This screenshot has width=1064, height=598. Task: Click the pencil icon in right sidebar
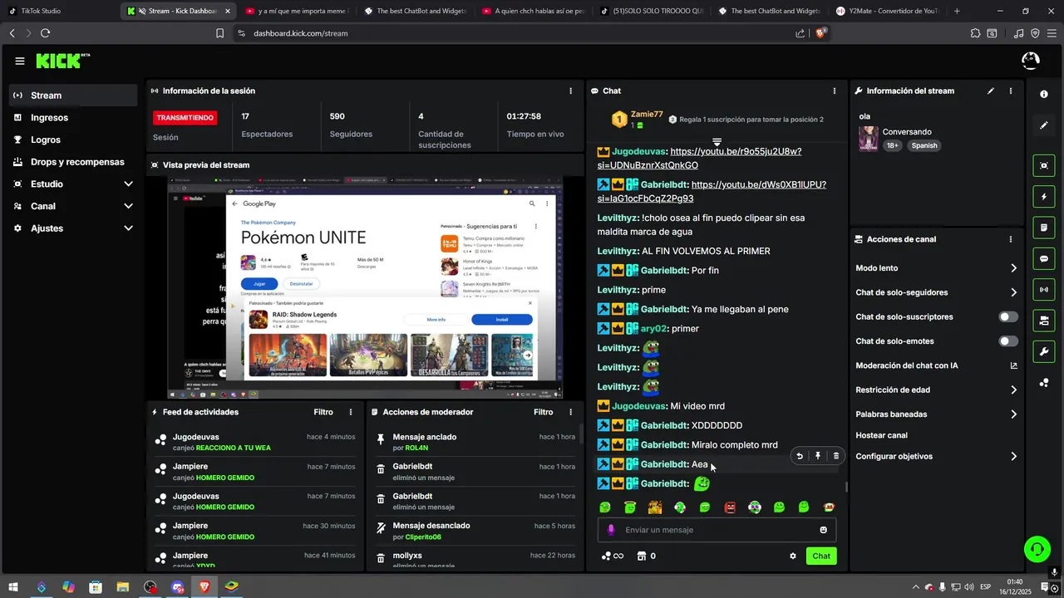[1044, 125]
